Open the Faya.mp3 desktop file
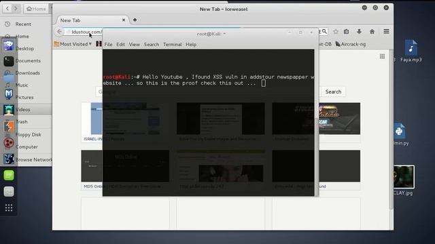 [x=411, y=51]
